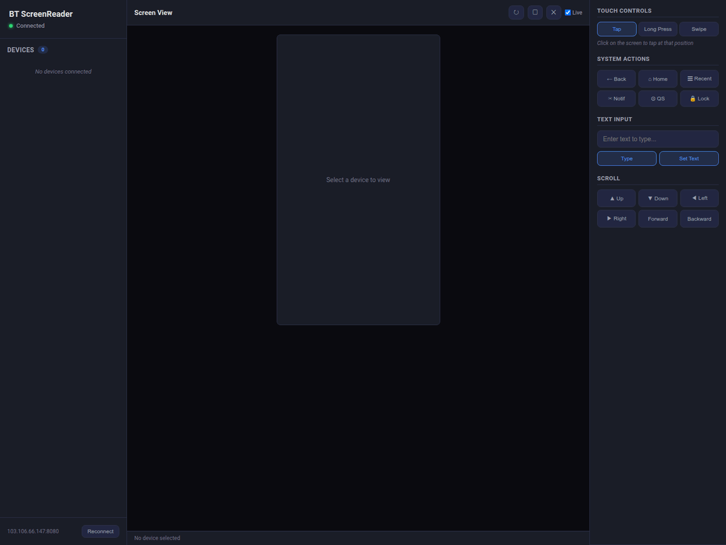Click the Reconnect button
726x545 pixels.
tap(100, 532)
